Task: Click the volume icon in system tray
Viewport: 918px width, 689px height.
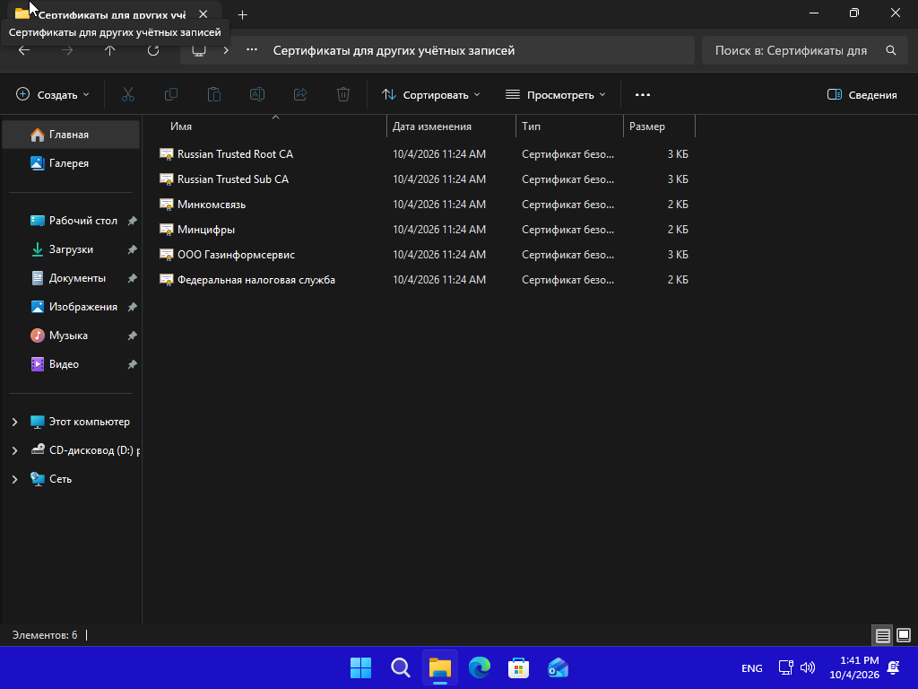Action: (808, 667)
